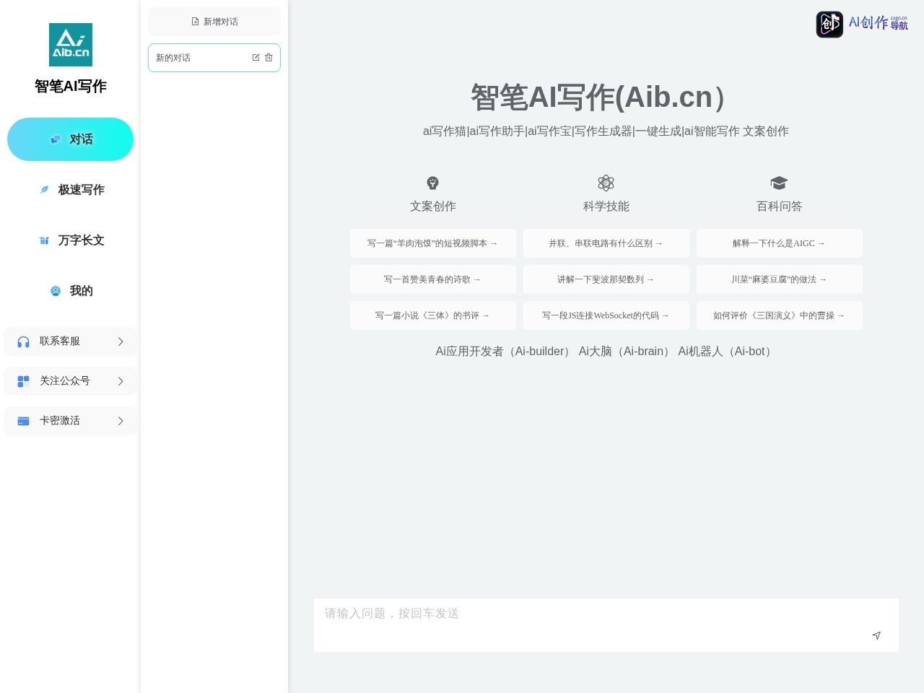Click the headphone icon beside 联系客服

[23, 341]
